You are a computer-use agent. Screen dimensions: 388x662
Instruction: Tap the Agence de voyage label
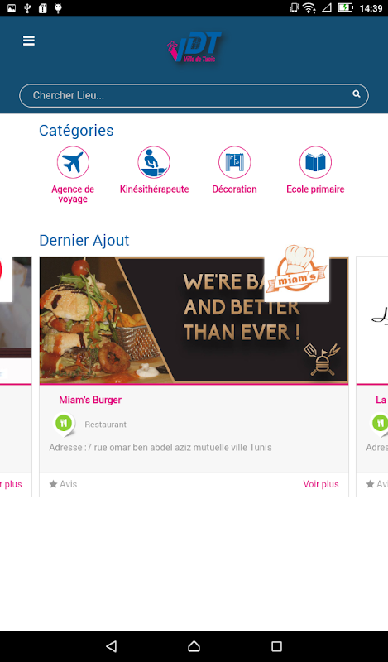pos(73,194)
